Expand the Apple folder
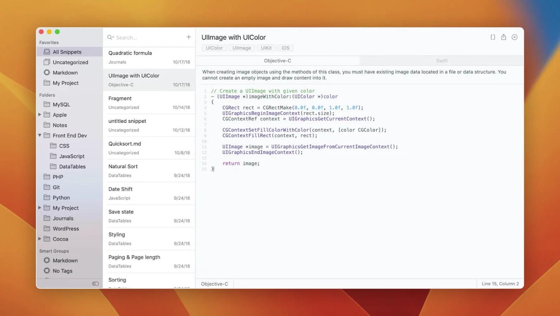Viewport: 560px width, 316px height. pos(40,115)
